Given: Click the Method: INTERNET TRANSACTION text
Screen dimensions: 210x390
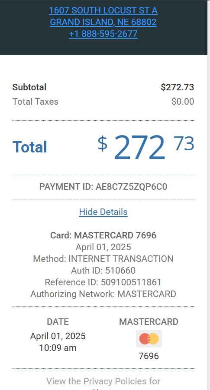Looking at the screenshot, I should tap(103, 259).
